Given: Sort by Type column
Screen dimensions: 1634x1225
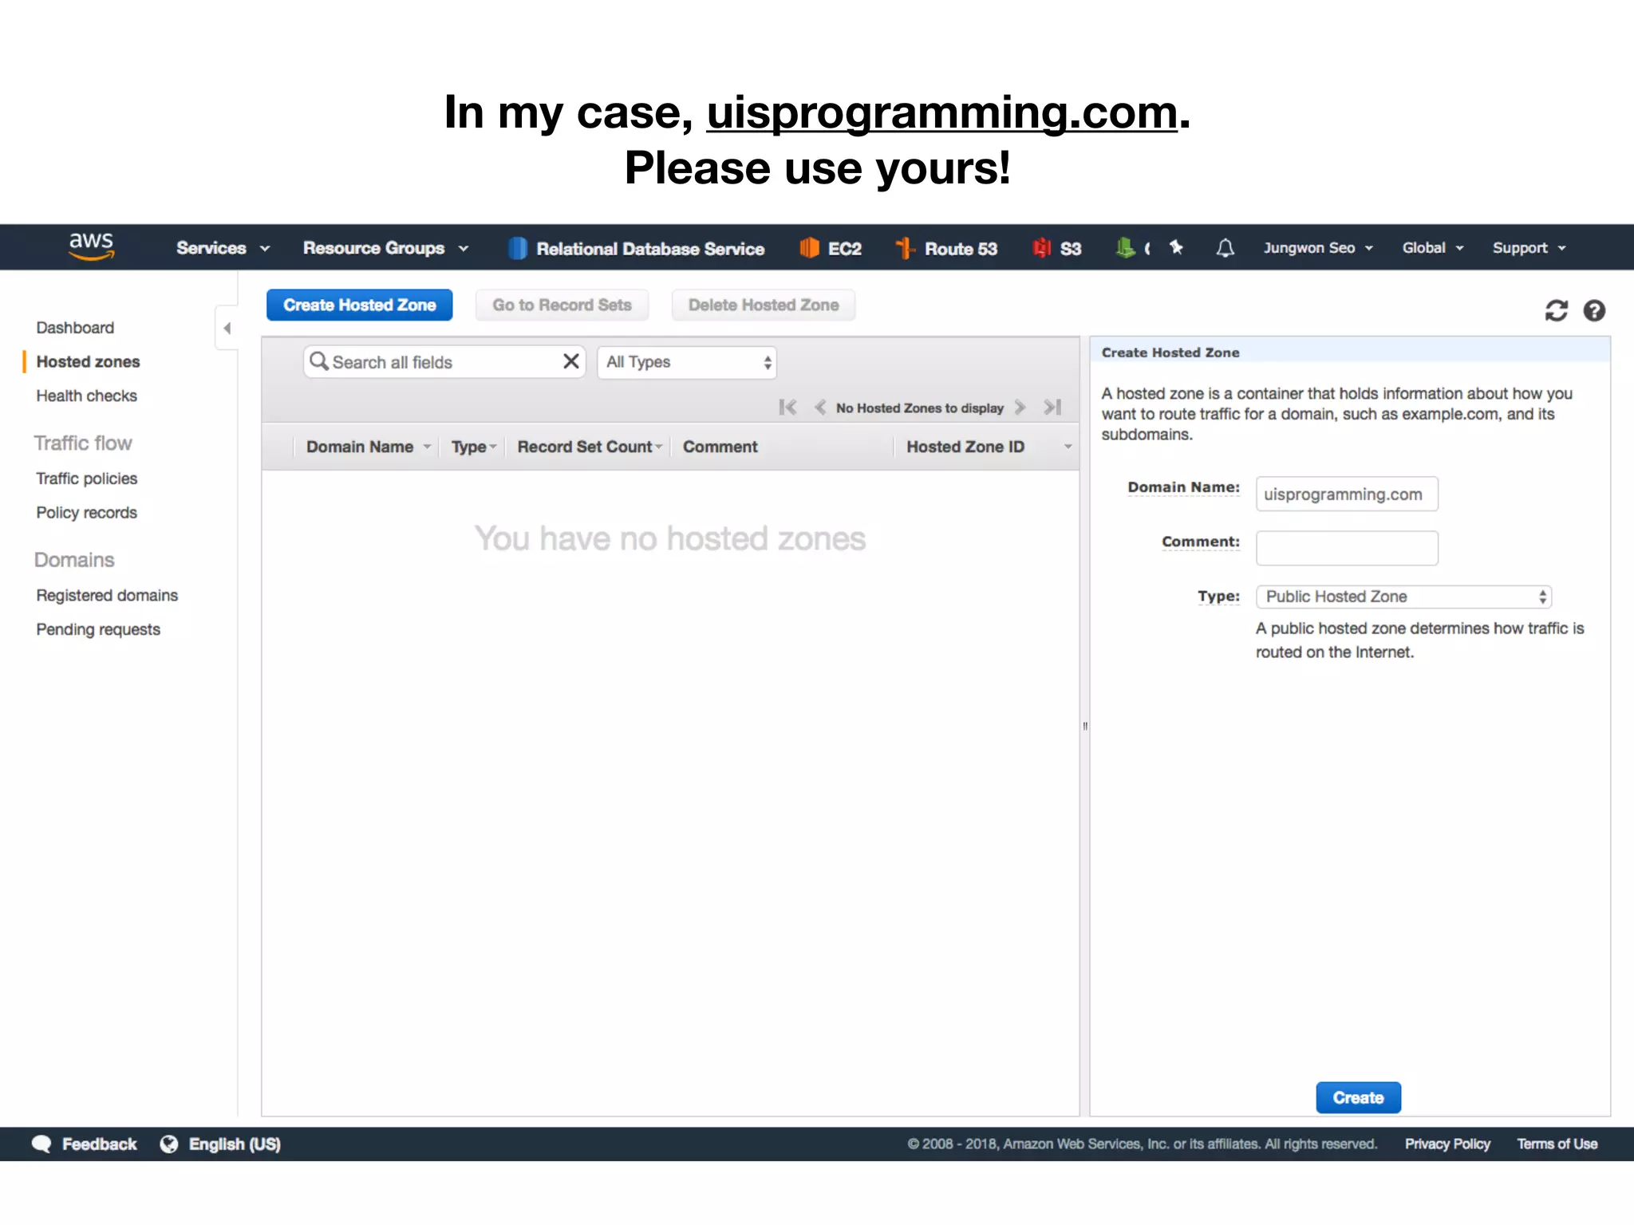Looking at the screenshot, I should [473, 447].
